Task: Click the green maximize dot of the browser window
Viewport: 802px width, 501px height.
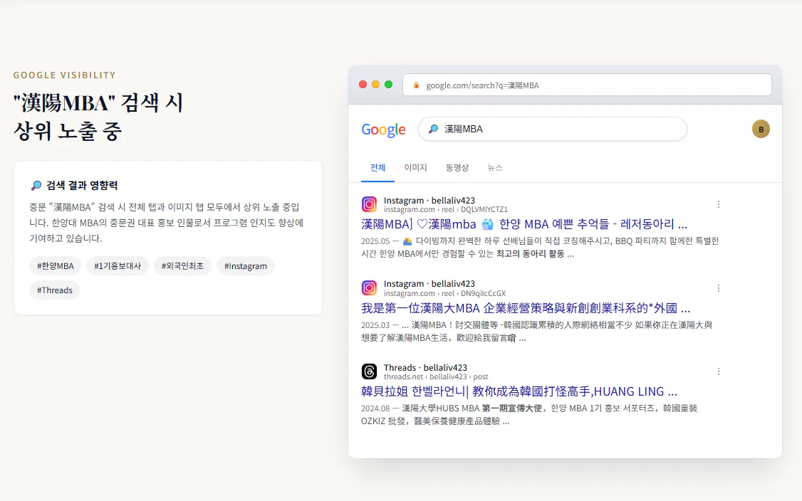Action: tap(388, 85)
